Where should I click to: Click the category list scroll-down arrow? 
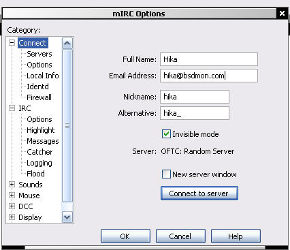tap(67, 217)
